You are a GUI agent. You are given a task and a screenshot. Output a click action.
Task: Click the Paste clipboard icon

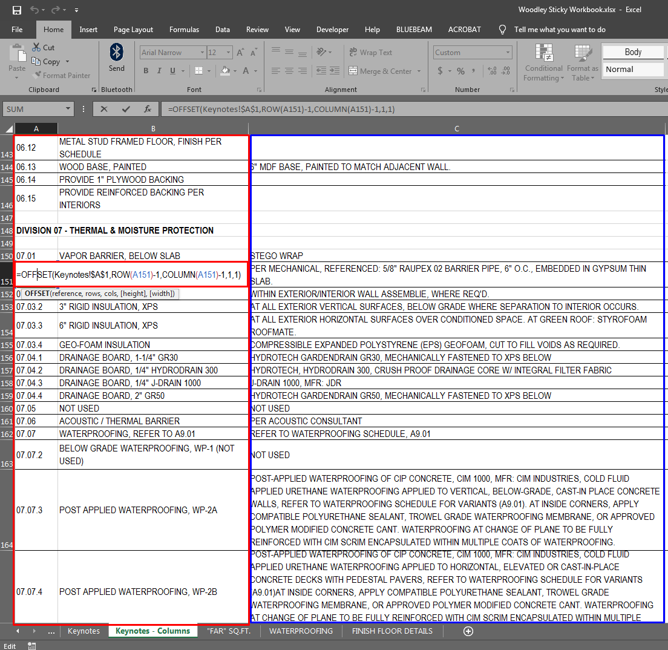(17, 54)
